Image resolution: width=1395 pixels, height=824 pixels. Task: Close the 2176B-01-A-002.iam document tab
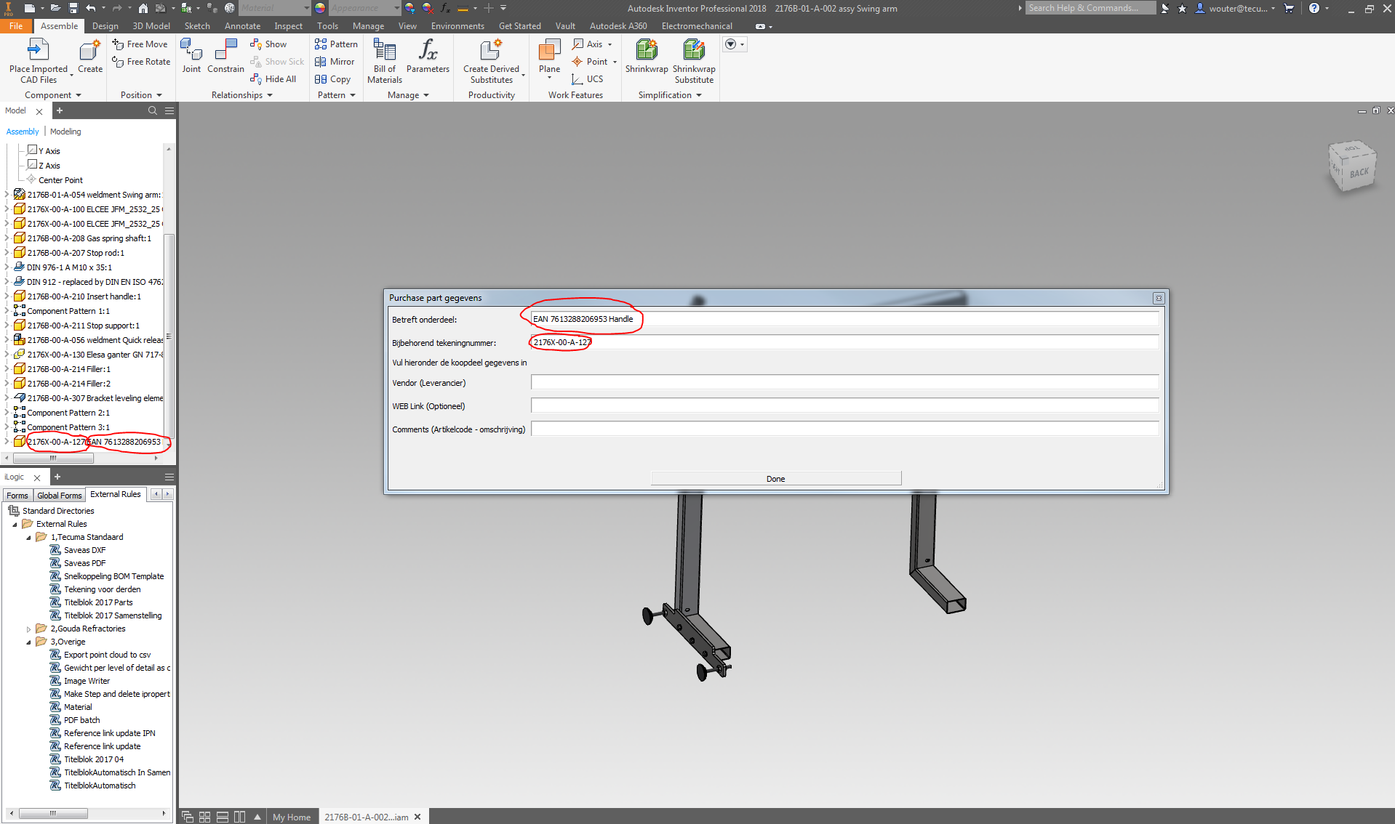417,817
